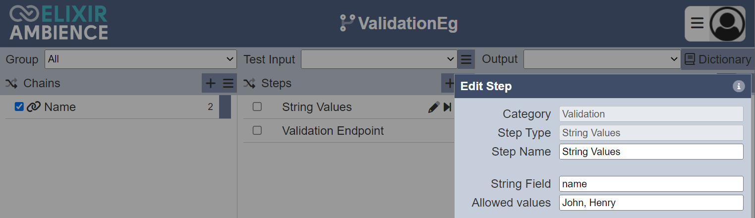This screenshot has height=218, width=755.
Task: Open the hamburger menu in the header
Action: click(697, 23)
